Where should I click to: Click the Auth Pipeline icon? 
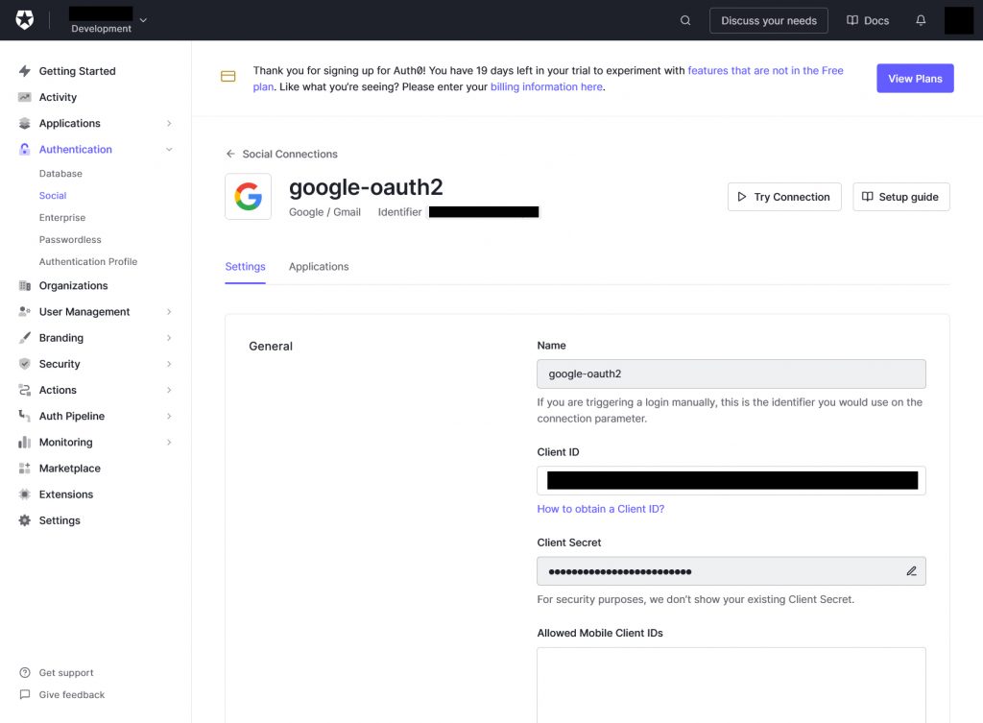[24, 416]
